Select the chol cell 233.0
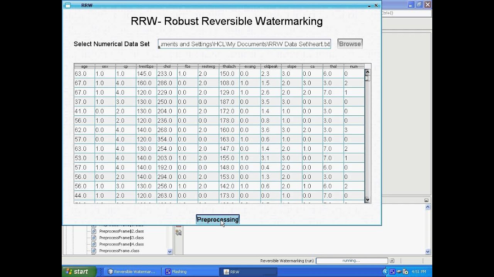The width and height of the screenshot is (494, 277). pyautogui.click(x=167, y=74)
